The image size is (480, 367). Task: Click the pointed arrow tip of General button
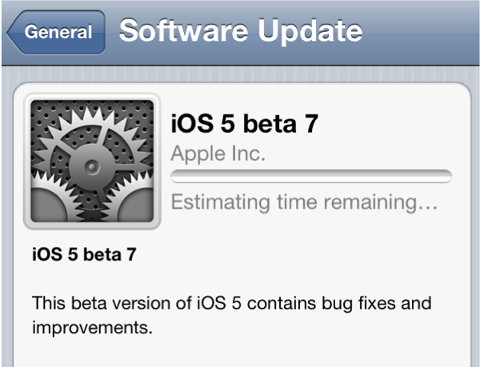14,32
